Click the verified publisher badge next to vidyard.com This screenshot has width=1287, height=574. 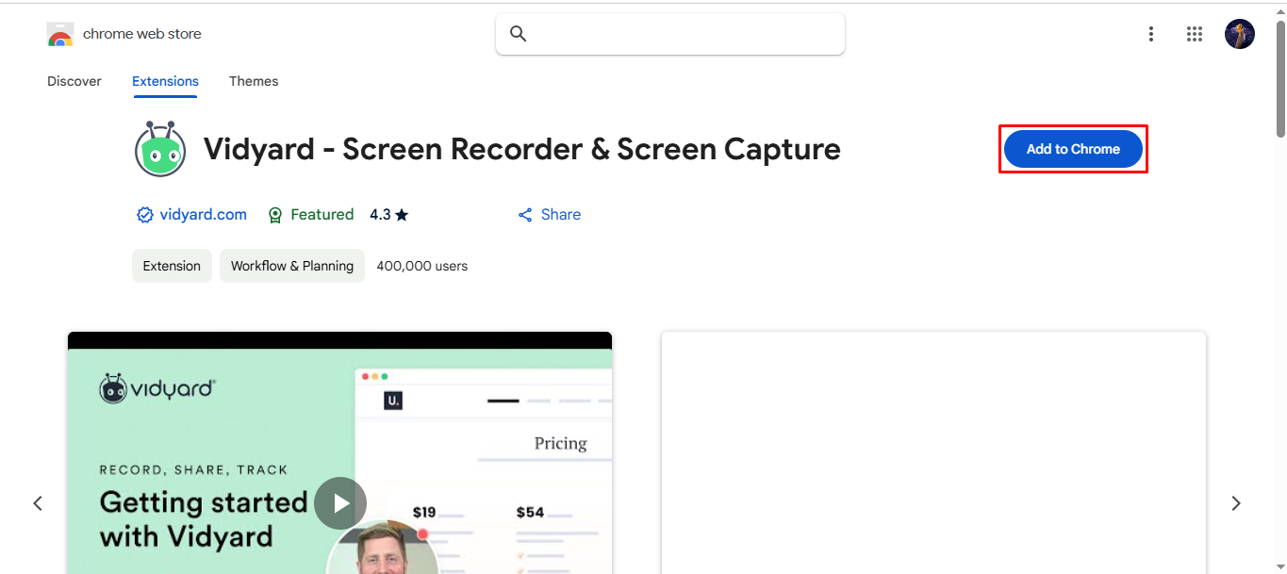pos(145,215)
